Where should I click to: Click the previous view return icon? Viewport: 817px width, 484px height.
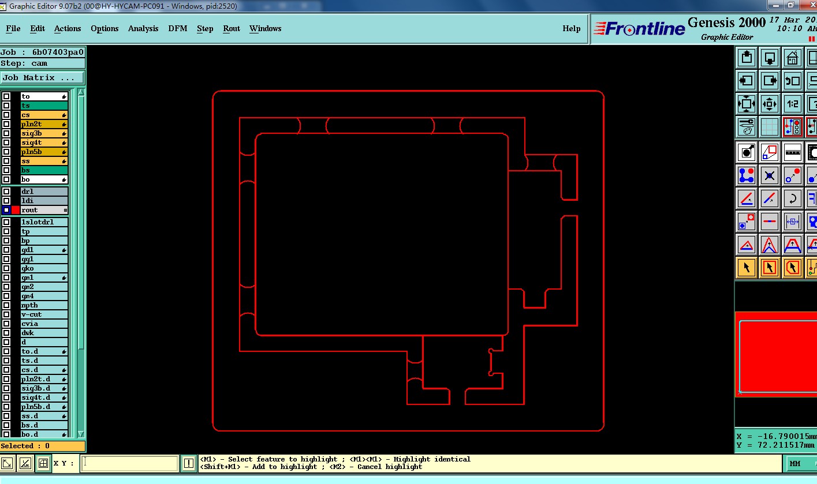click(793, 81)
